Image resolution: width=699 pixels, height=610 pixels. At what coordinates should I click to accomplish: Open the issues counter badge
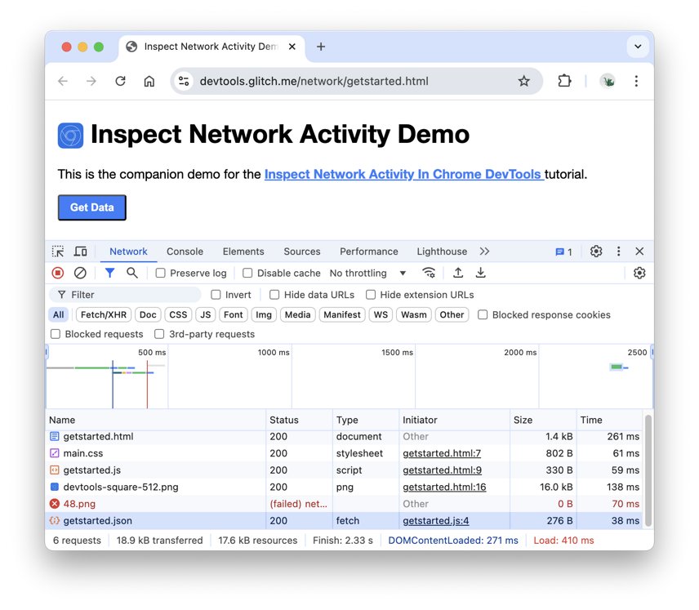564,252
